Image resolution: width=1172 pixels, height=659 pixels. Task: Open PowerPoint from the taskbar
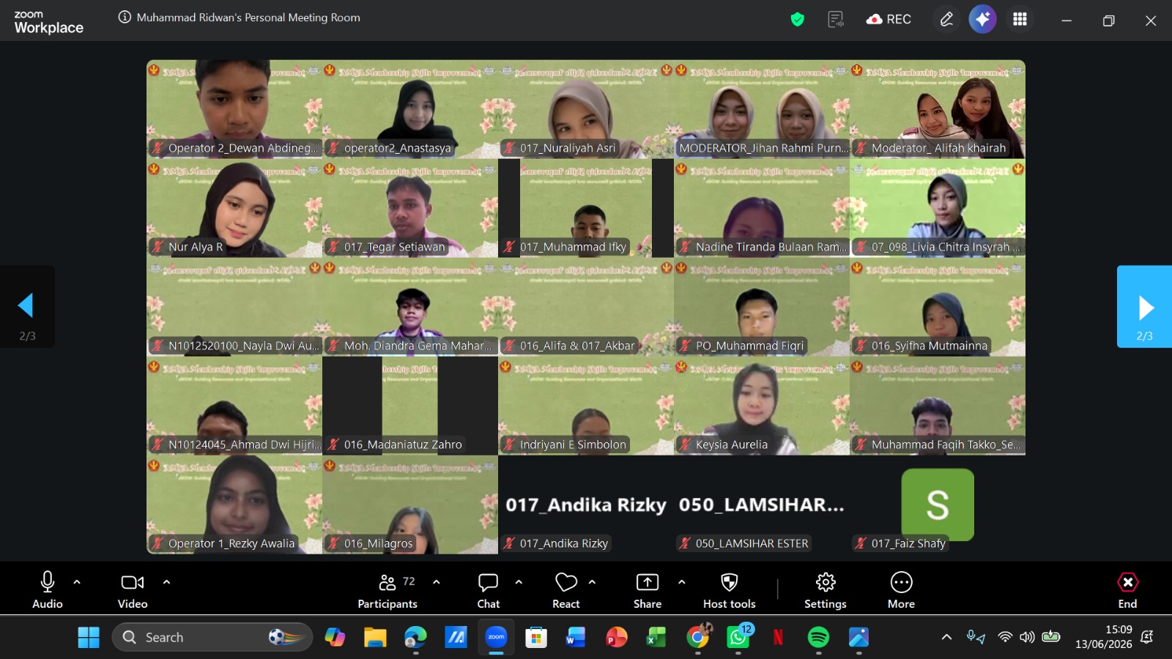pyautogui.click(x=616, y=637)
